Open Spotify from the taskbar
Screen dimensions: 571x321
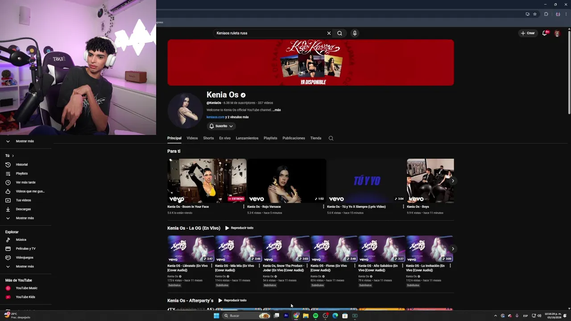click(x=315, y=316)
